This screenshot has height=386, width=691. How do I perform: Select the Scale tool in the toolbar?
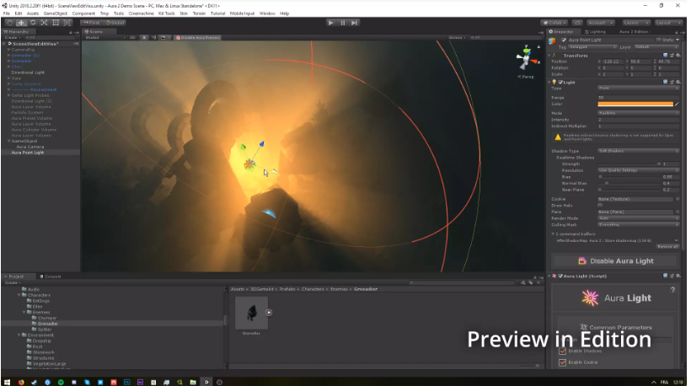click(44, 23)
